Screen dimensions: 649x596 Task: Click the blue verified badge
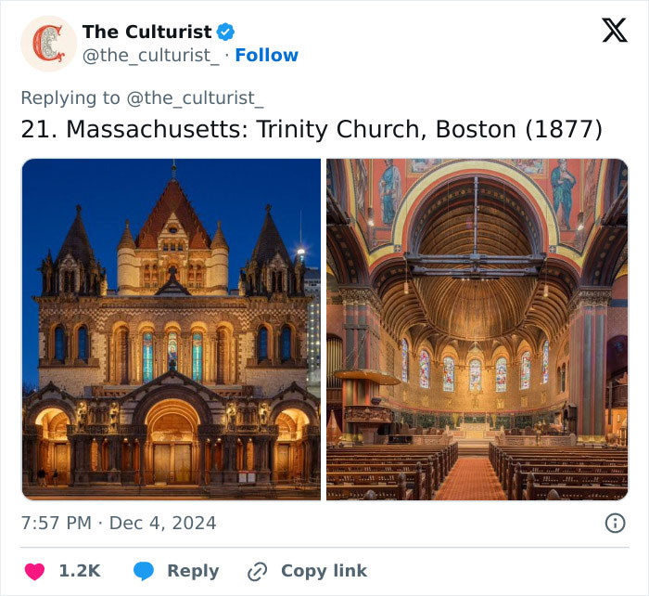pyautogui.click(x=225, y=32)
